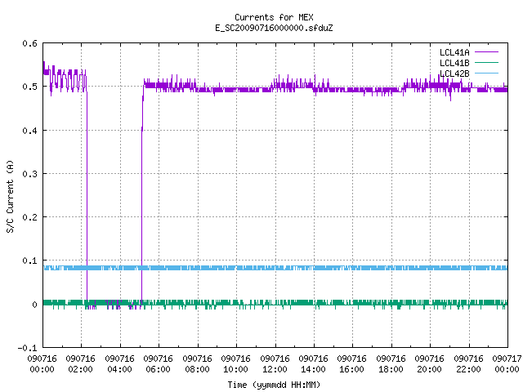Click the purple LCL41A legend line sample

[x=486, y=52]
